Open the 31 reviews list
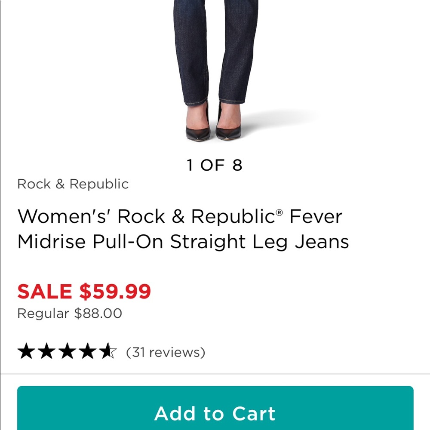The height and width of the screenshot is (430, 430). coord(165,352)
